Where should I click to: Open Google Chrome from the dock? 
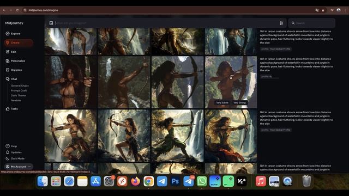tap(149, 181)
